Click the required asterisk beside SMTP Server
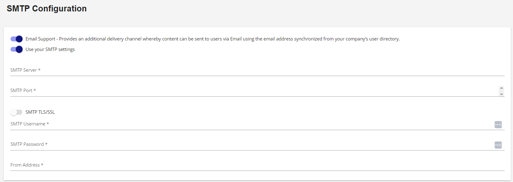This screenshot has height=182, width=513. click(39, 70)
